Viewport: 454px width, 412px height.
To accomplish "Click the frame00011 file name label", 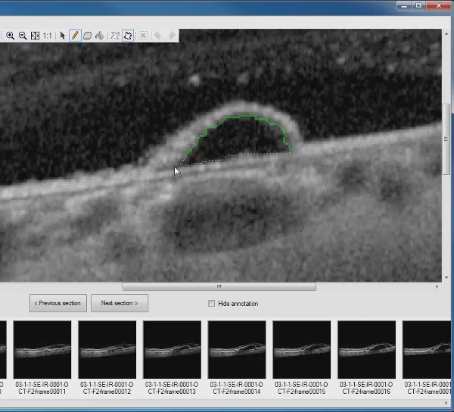I will (x=42, y=388).
